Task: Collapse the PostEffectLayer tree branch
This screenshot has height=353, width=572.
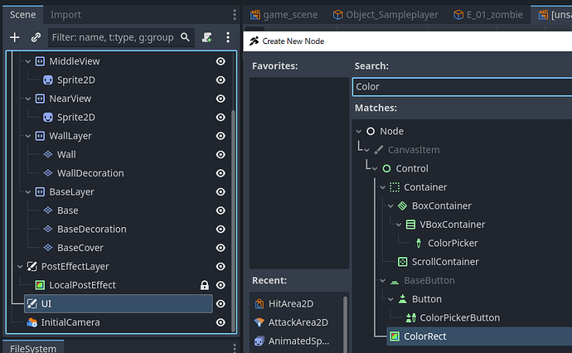Action: pyautogui.click(x=17, y=267)
